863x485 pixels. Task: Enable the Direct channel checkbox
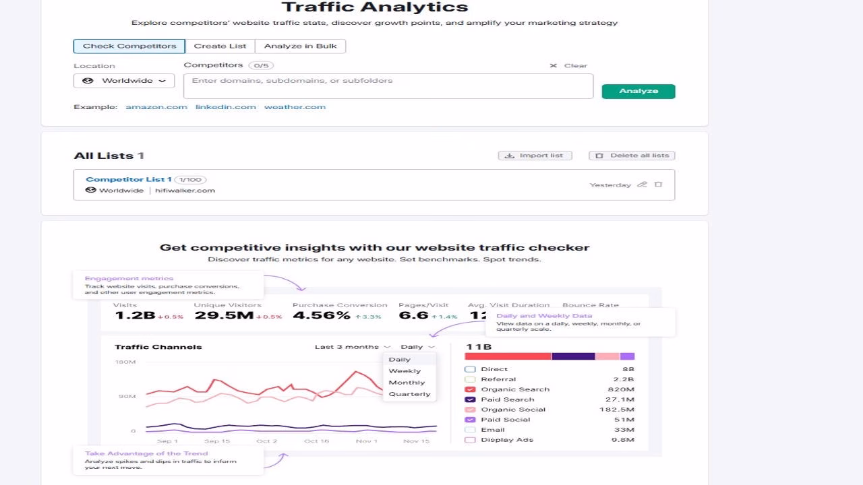[470, 368]
